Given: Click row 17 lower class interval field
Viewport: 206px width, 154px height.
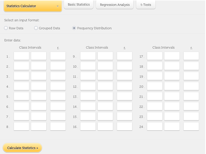Looking at the screenshot, I should pos(155,56).
